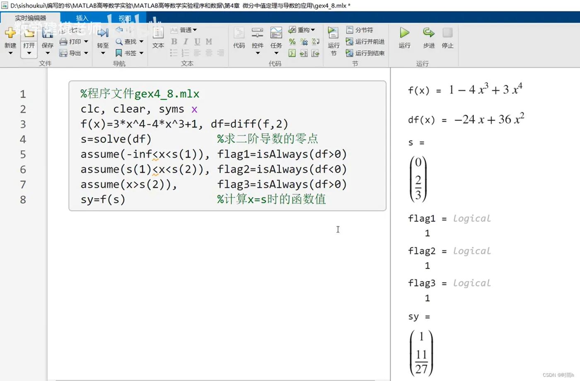
Task: Expand the Save (保存) dropdown arrow
Action: 48,53
